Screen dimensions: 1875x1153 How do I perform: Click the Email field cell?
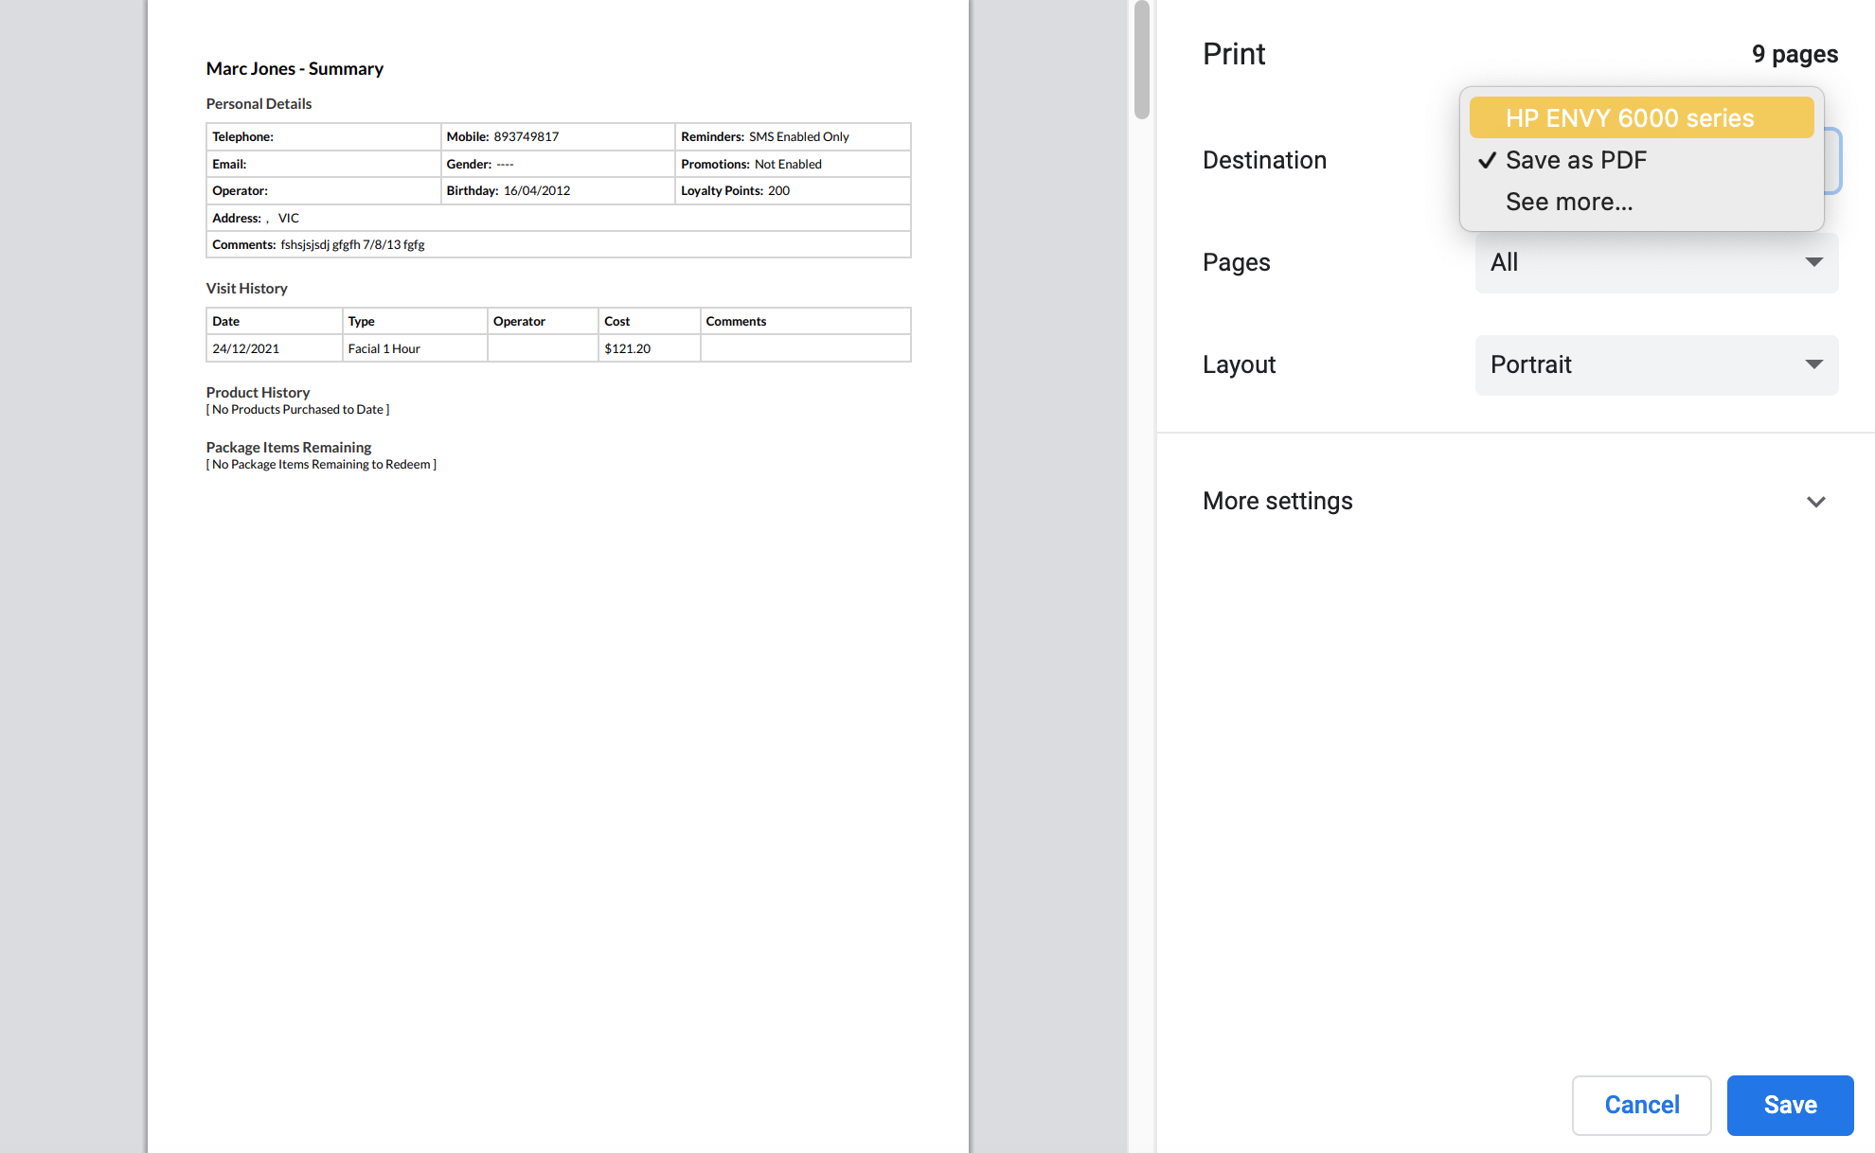(324, 164)
